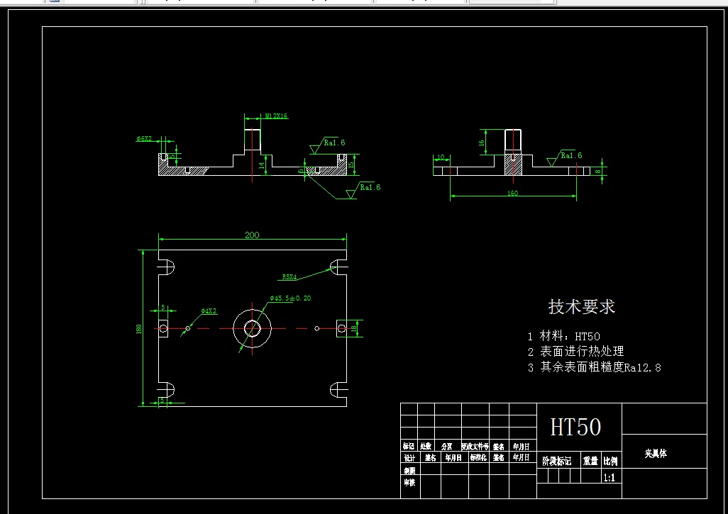Click the 更改文件号 cell
728x514 pixels.
475,446
